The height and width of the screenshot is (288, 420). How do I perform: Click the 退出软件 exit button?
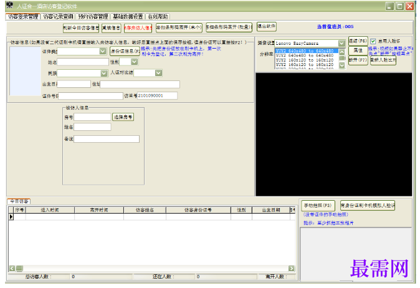266,26
